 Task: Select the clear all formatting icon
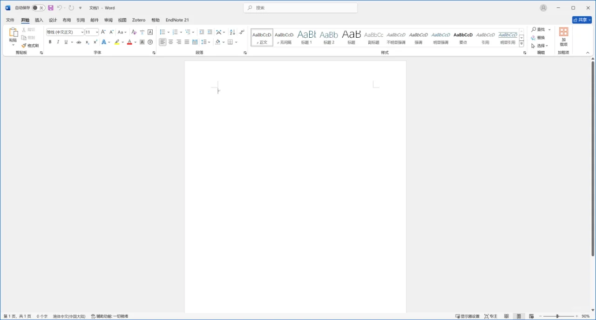134,32
